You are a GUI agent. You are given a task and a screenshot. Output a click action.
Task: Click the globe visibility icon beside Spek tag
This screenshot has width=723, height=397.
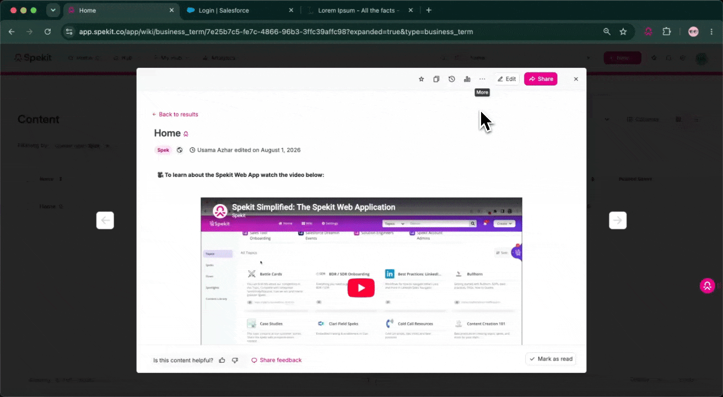point(180,150)
